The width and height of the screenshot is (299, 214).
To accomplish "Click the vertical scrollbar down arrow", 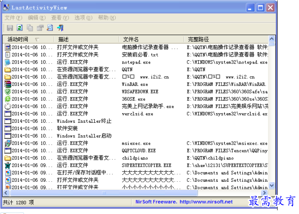I will 271,185.
